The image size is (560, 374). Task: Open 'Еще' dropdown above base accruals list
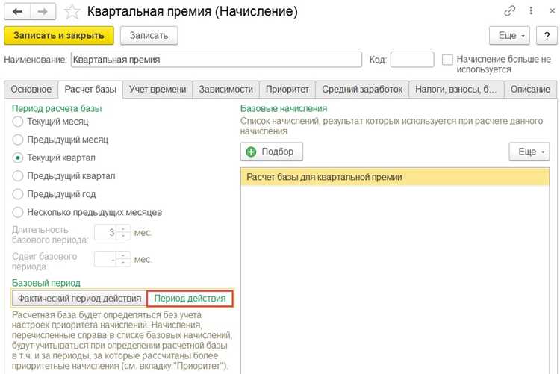click(x=529, y=152)
